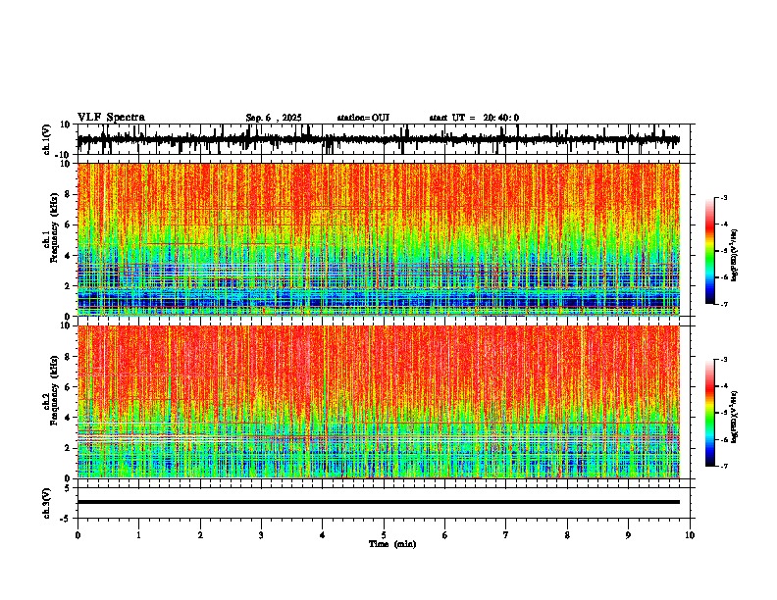The height and width of the screenshot is (600, 777).
Task: Click time axis tick label "3"
Action: point(261,535)
